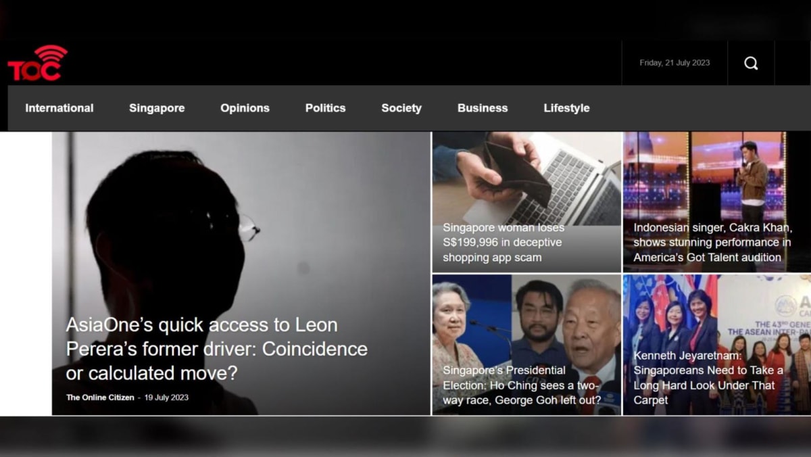Click The Online Citizen author link
Image resolution: width=811 pixels, height=457 pixels.
pos(100,398)
